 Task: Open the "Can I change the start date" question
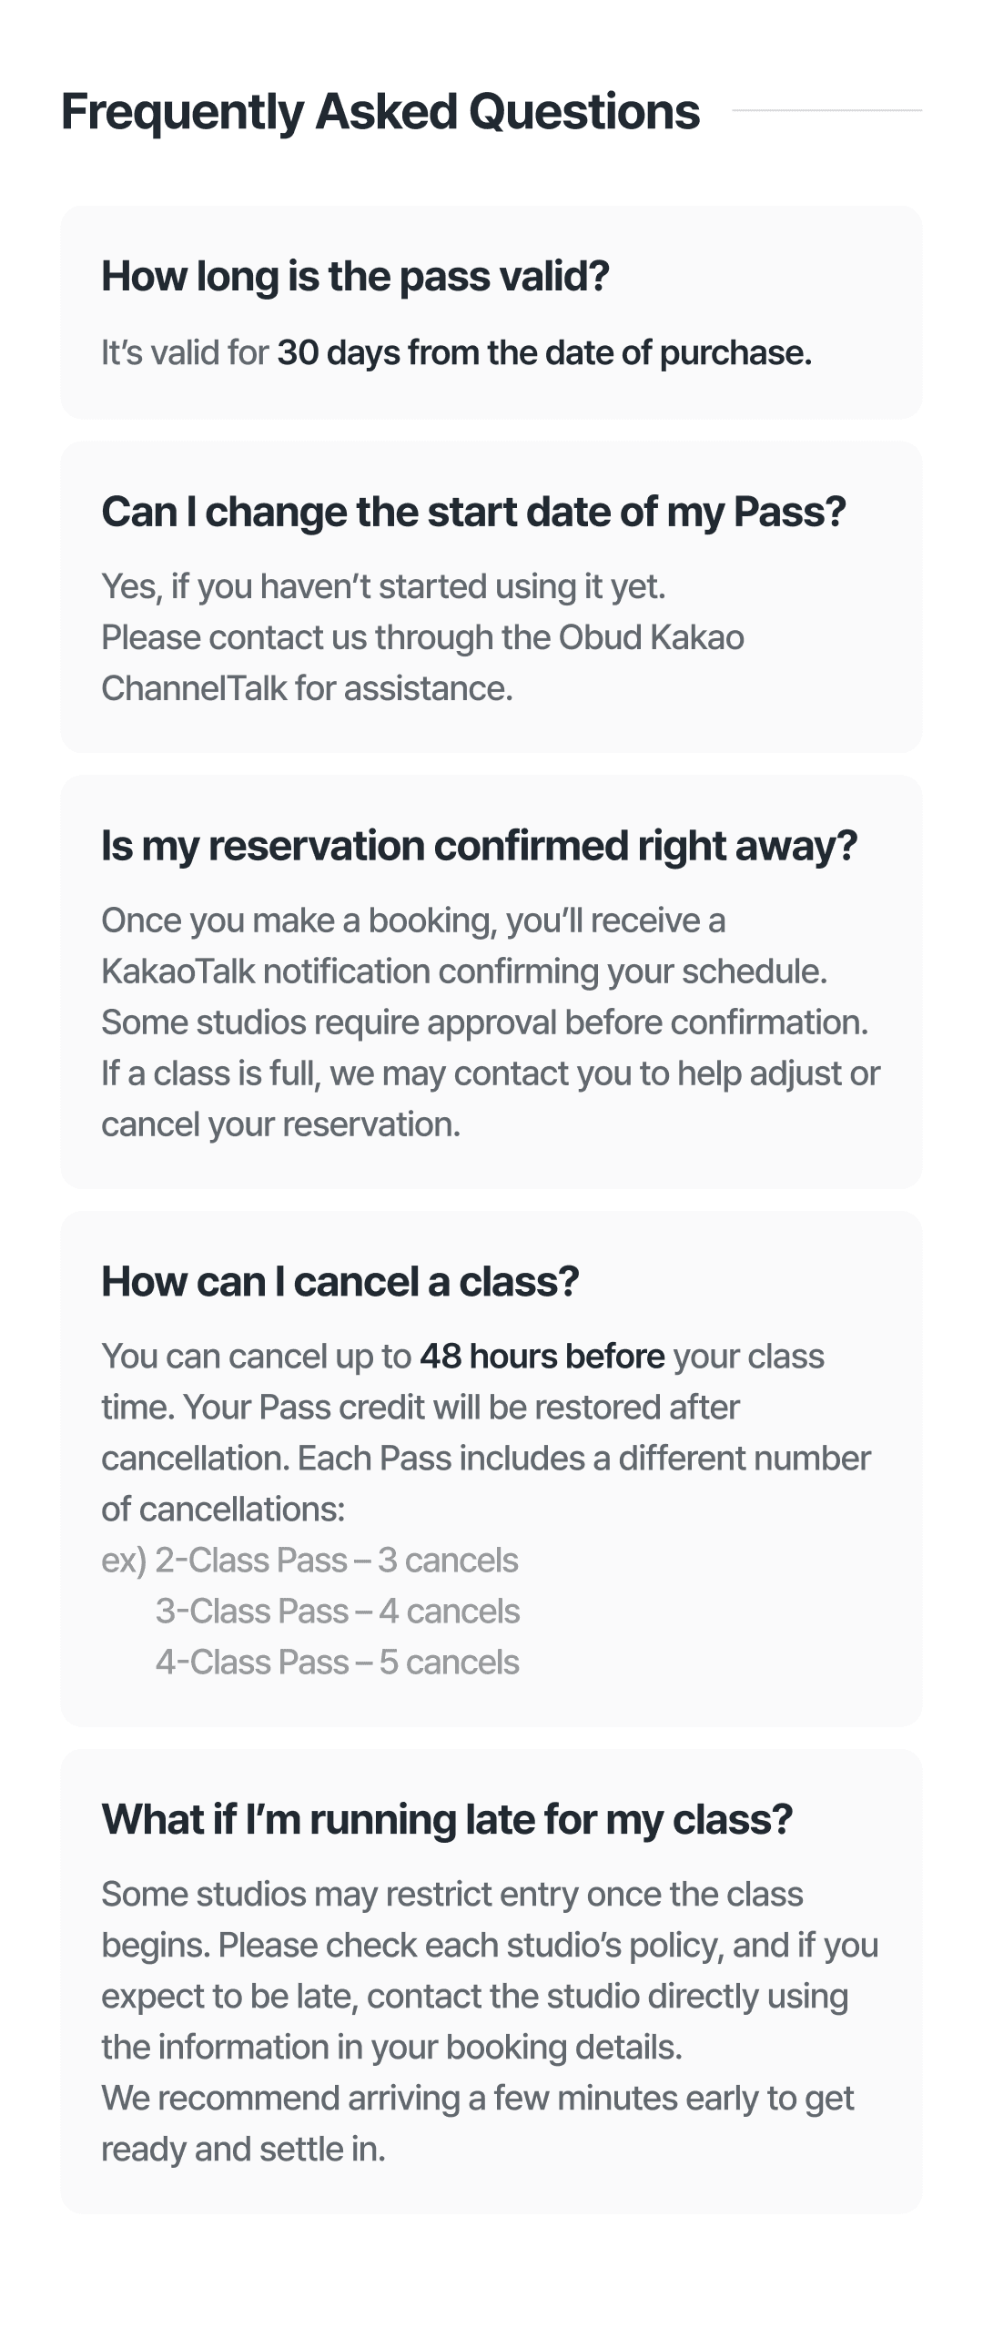point(473,512)
